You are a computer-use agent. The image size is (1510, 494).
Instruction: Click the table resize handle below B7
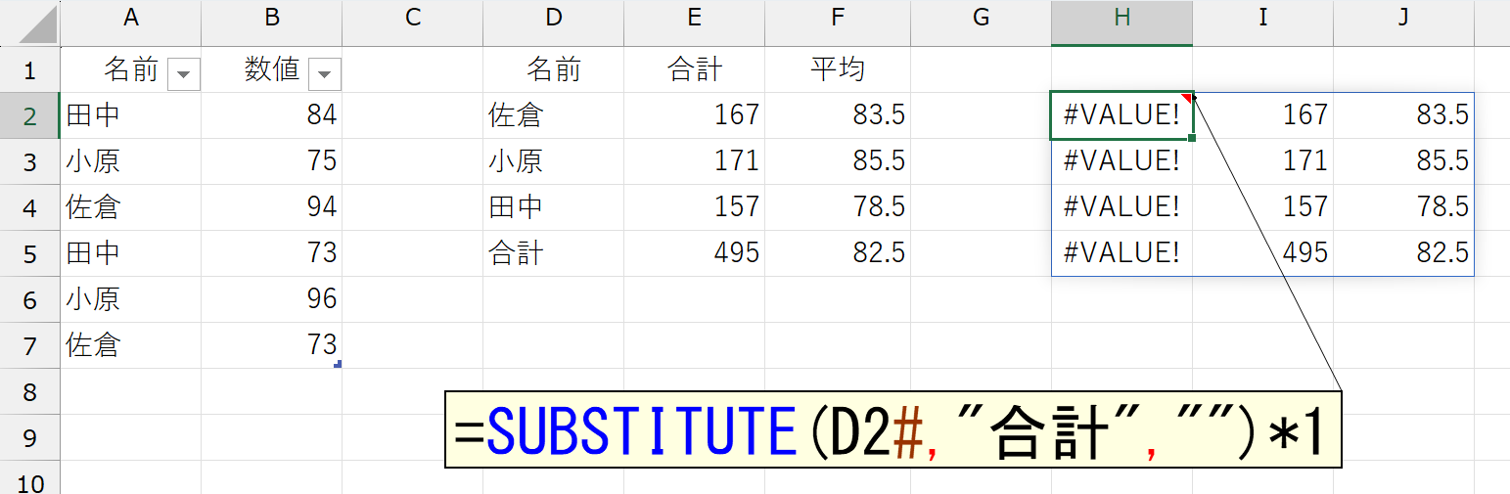tap(338, 364)
